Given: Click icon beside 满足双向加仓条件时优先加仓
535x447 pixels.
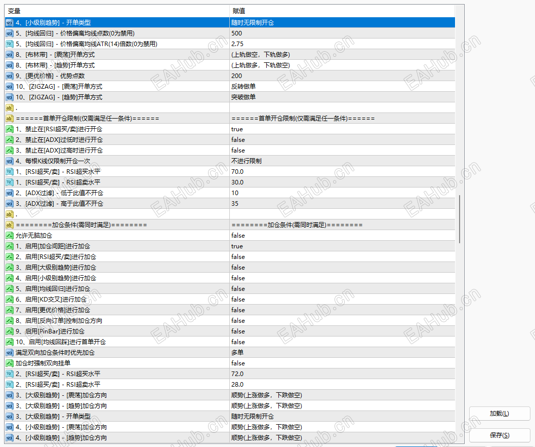Looking at the screenshot, I should pos(9,353).
